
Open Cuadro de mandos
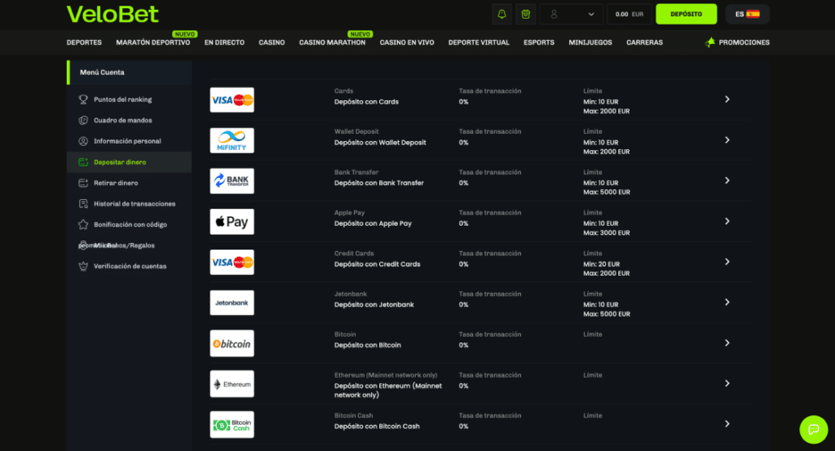122,121
